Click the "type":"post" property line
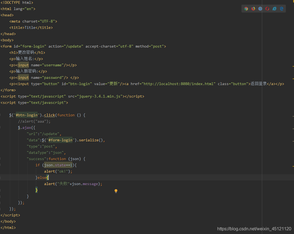294x234 pixels. 42,146
